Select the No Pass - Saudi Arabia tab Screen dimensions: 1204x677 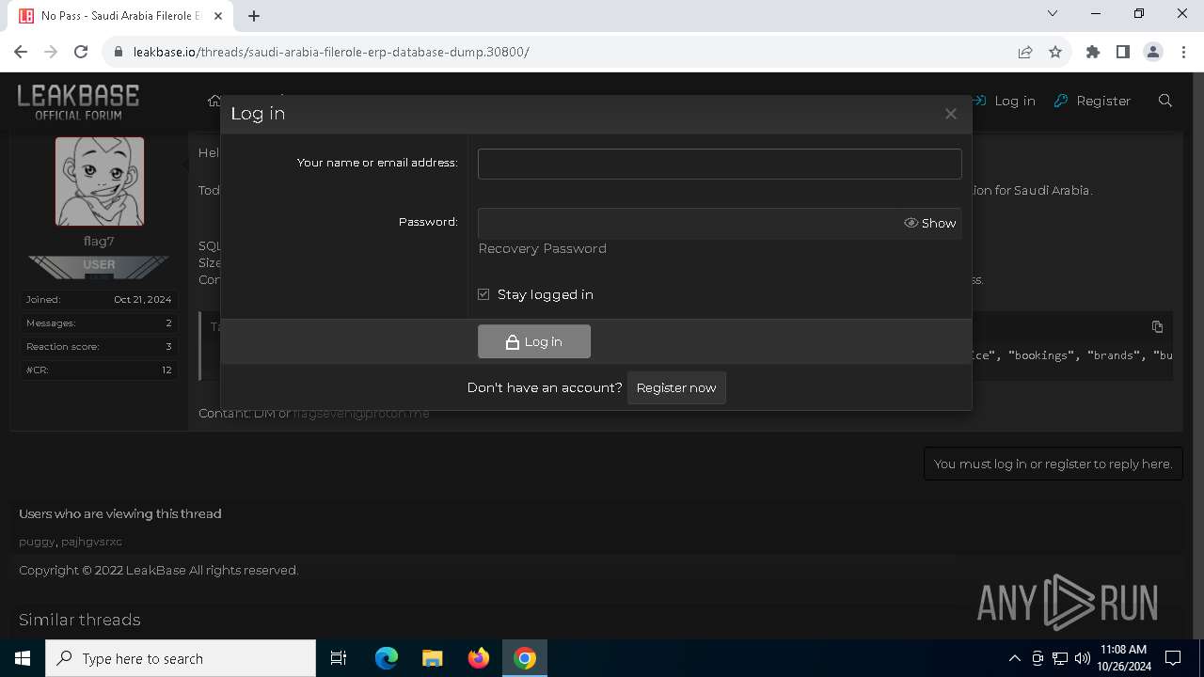[x=120, y=16]
